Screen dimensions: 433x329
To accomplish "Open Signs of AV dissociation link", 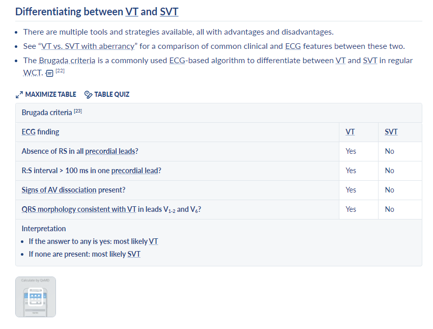I will click(59, 190).
